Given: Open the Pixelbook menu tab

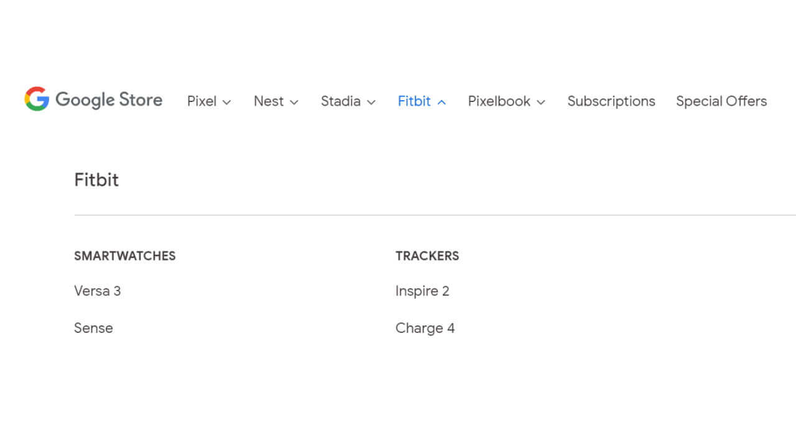Looking at the screenshot, I should tap(499, 101).
